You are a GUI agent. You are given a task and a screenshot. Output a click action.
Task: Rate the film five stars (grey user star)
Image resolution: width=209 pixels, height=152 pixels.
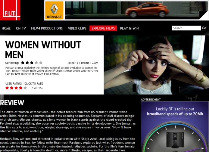[25, 88]
